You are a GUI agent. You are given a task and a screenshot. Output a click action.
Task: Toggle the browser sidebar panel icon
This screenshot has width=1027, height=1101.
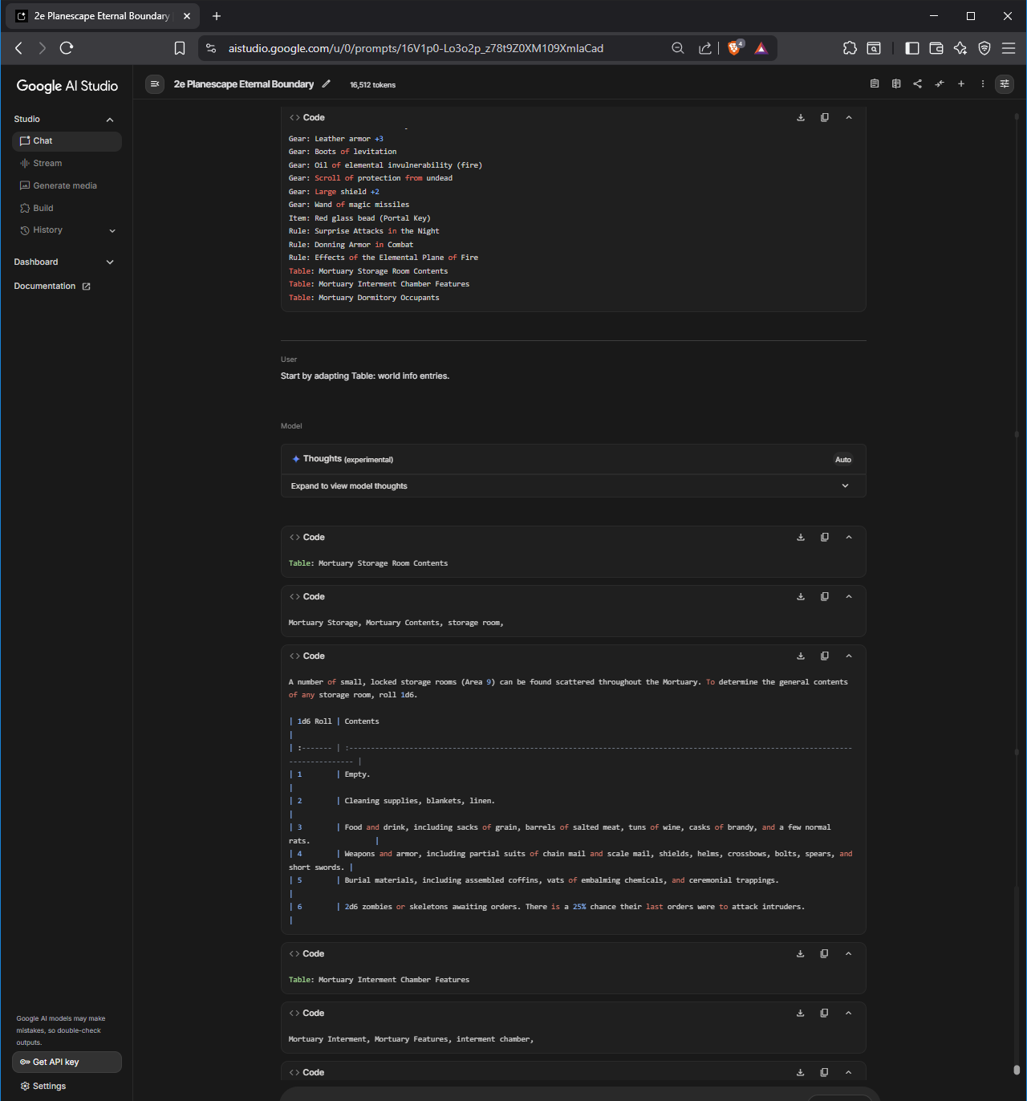[x=911, y=48]
